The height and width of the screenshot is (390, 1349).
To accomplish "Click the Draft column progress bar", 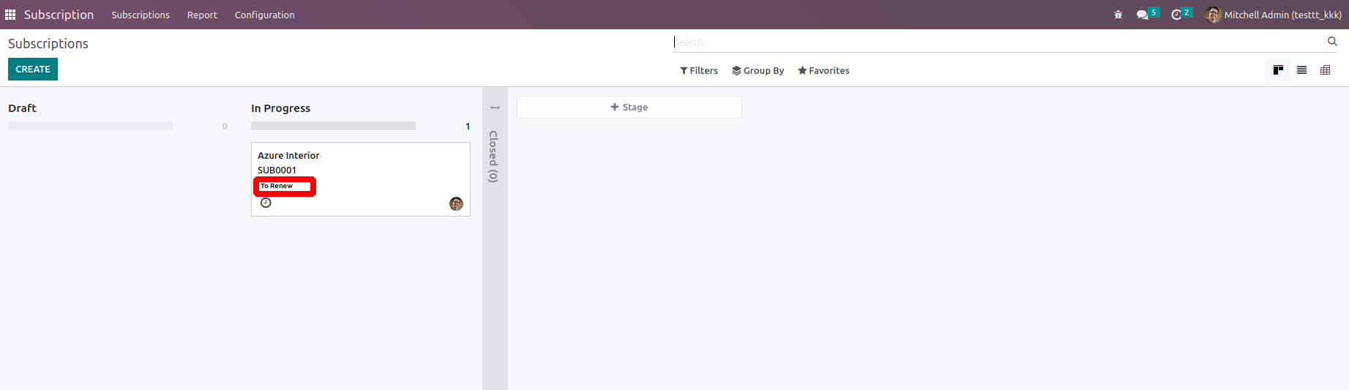I will pyautogui.click(x=90, y=126).
